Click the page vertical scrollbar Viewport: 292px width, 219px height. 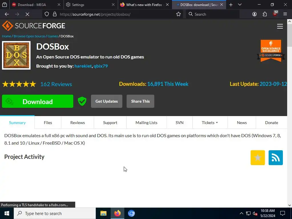(x=289, y=113)
